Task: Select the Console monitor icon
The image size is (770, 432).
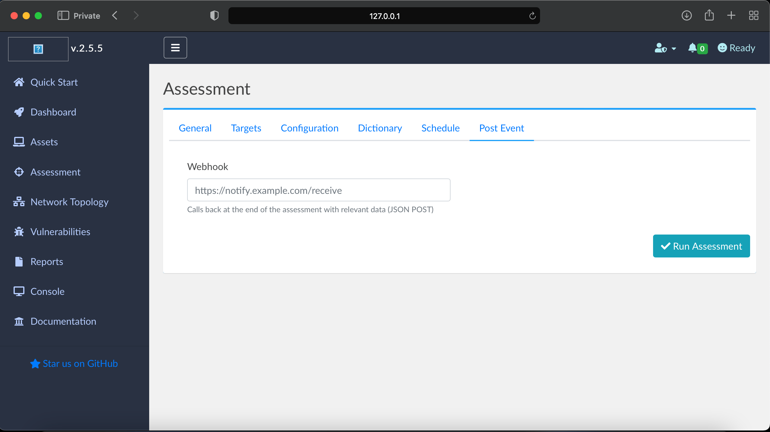Action: [19, 291]
